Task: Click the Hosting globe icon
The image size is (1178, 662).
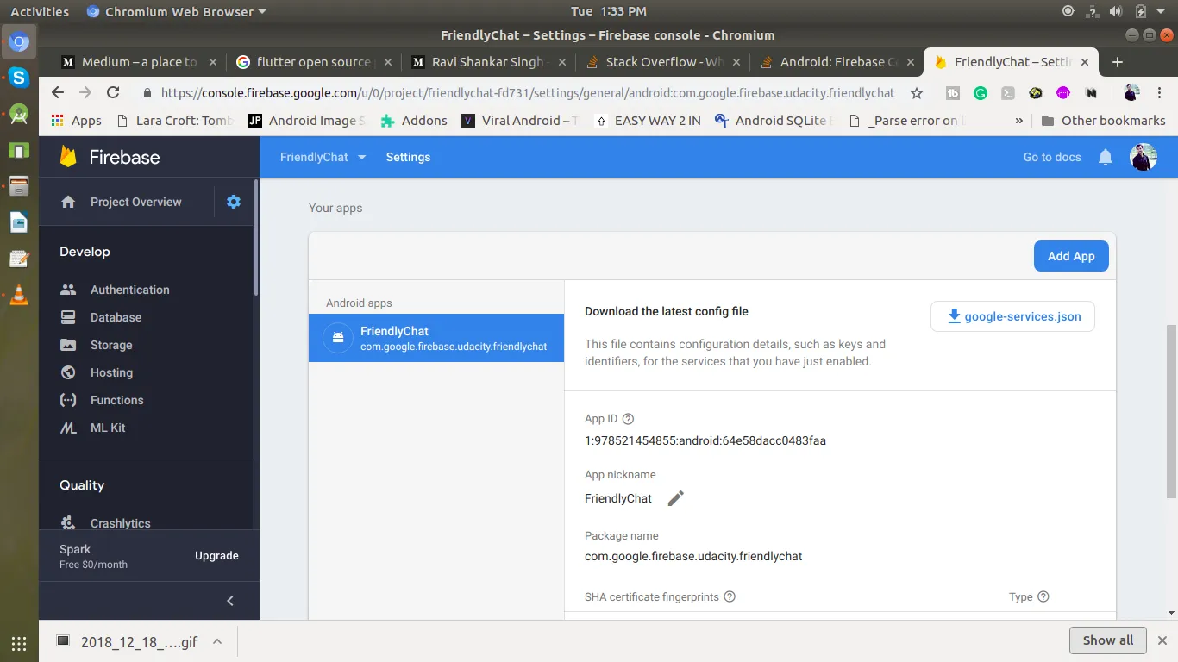Action: 68,372
